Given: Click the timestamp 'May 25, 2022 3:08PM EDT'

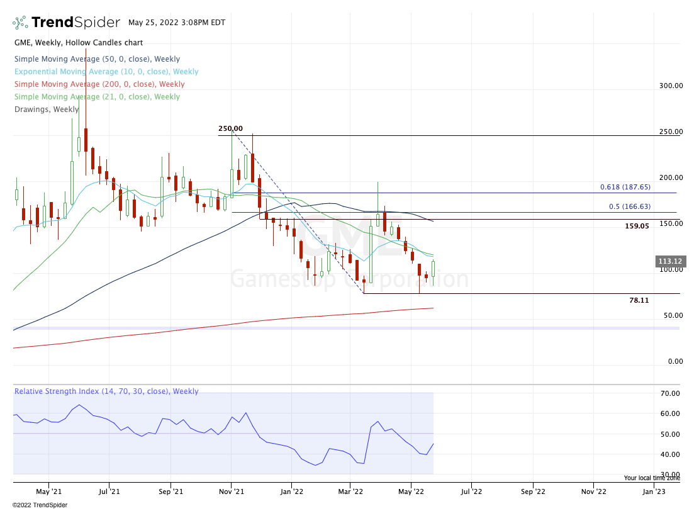Looking at the screenshot, I should (177, 22).
